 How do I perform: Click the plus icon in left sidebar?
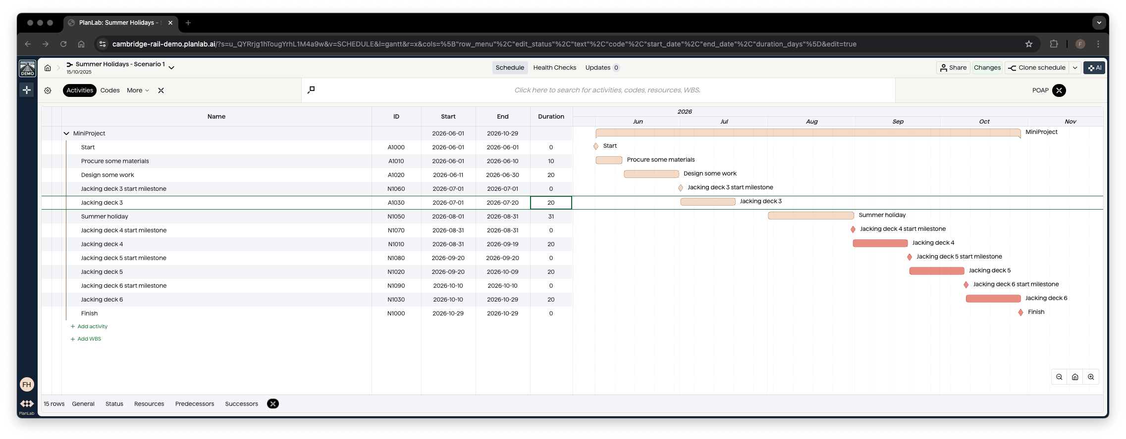pyautogui.click(x=27, y=90)
